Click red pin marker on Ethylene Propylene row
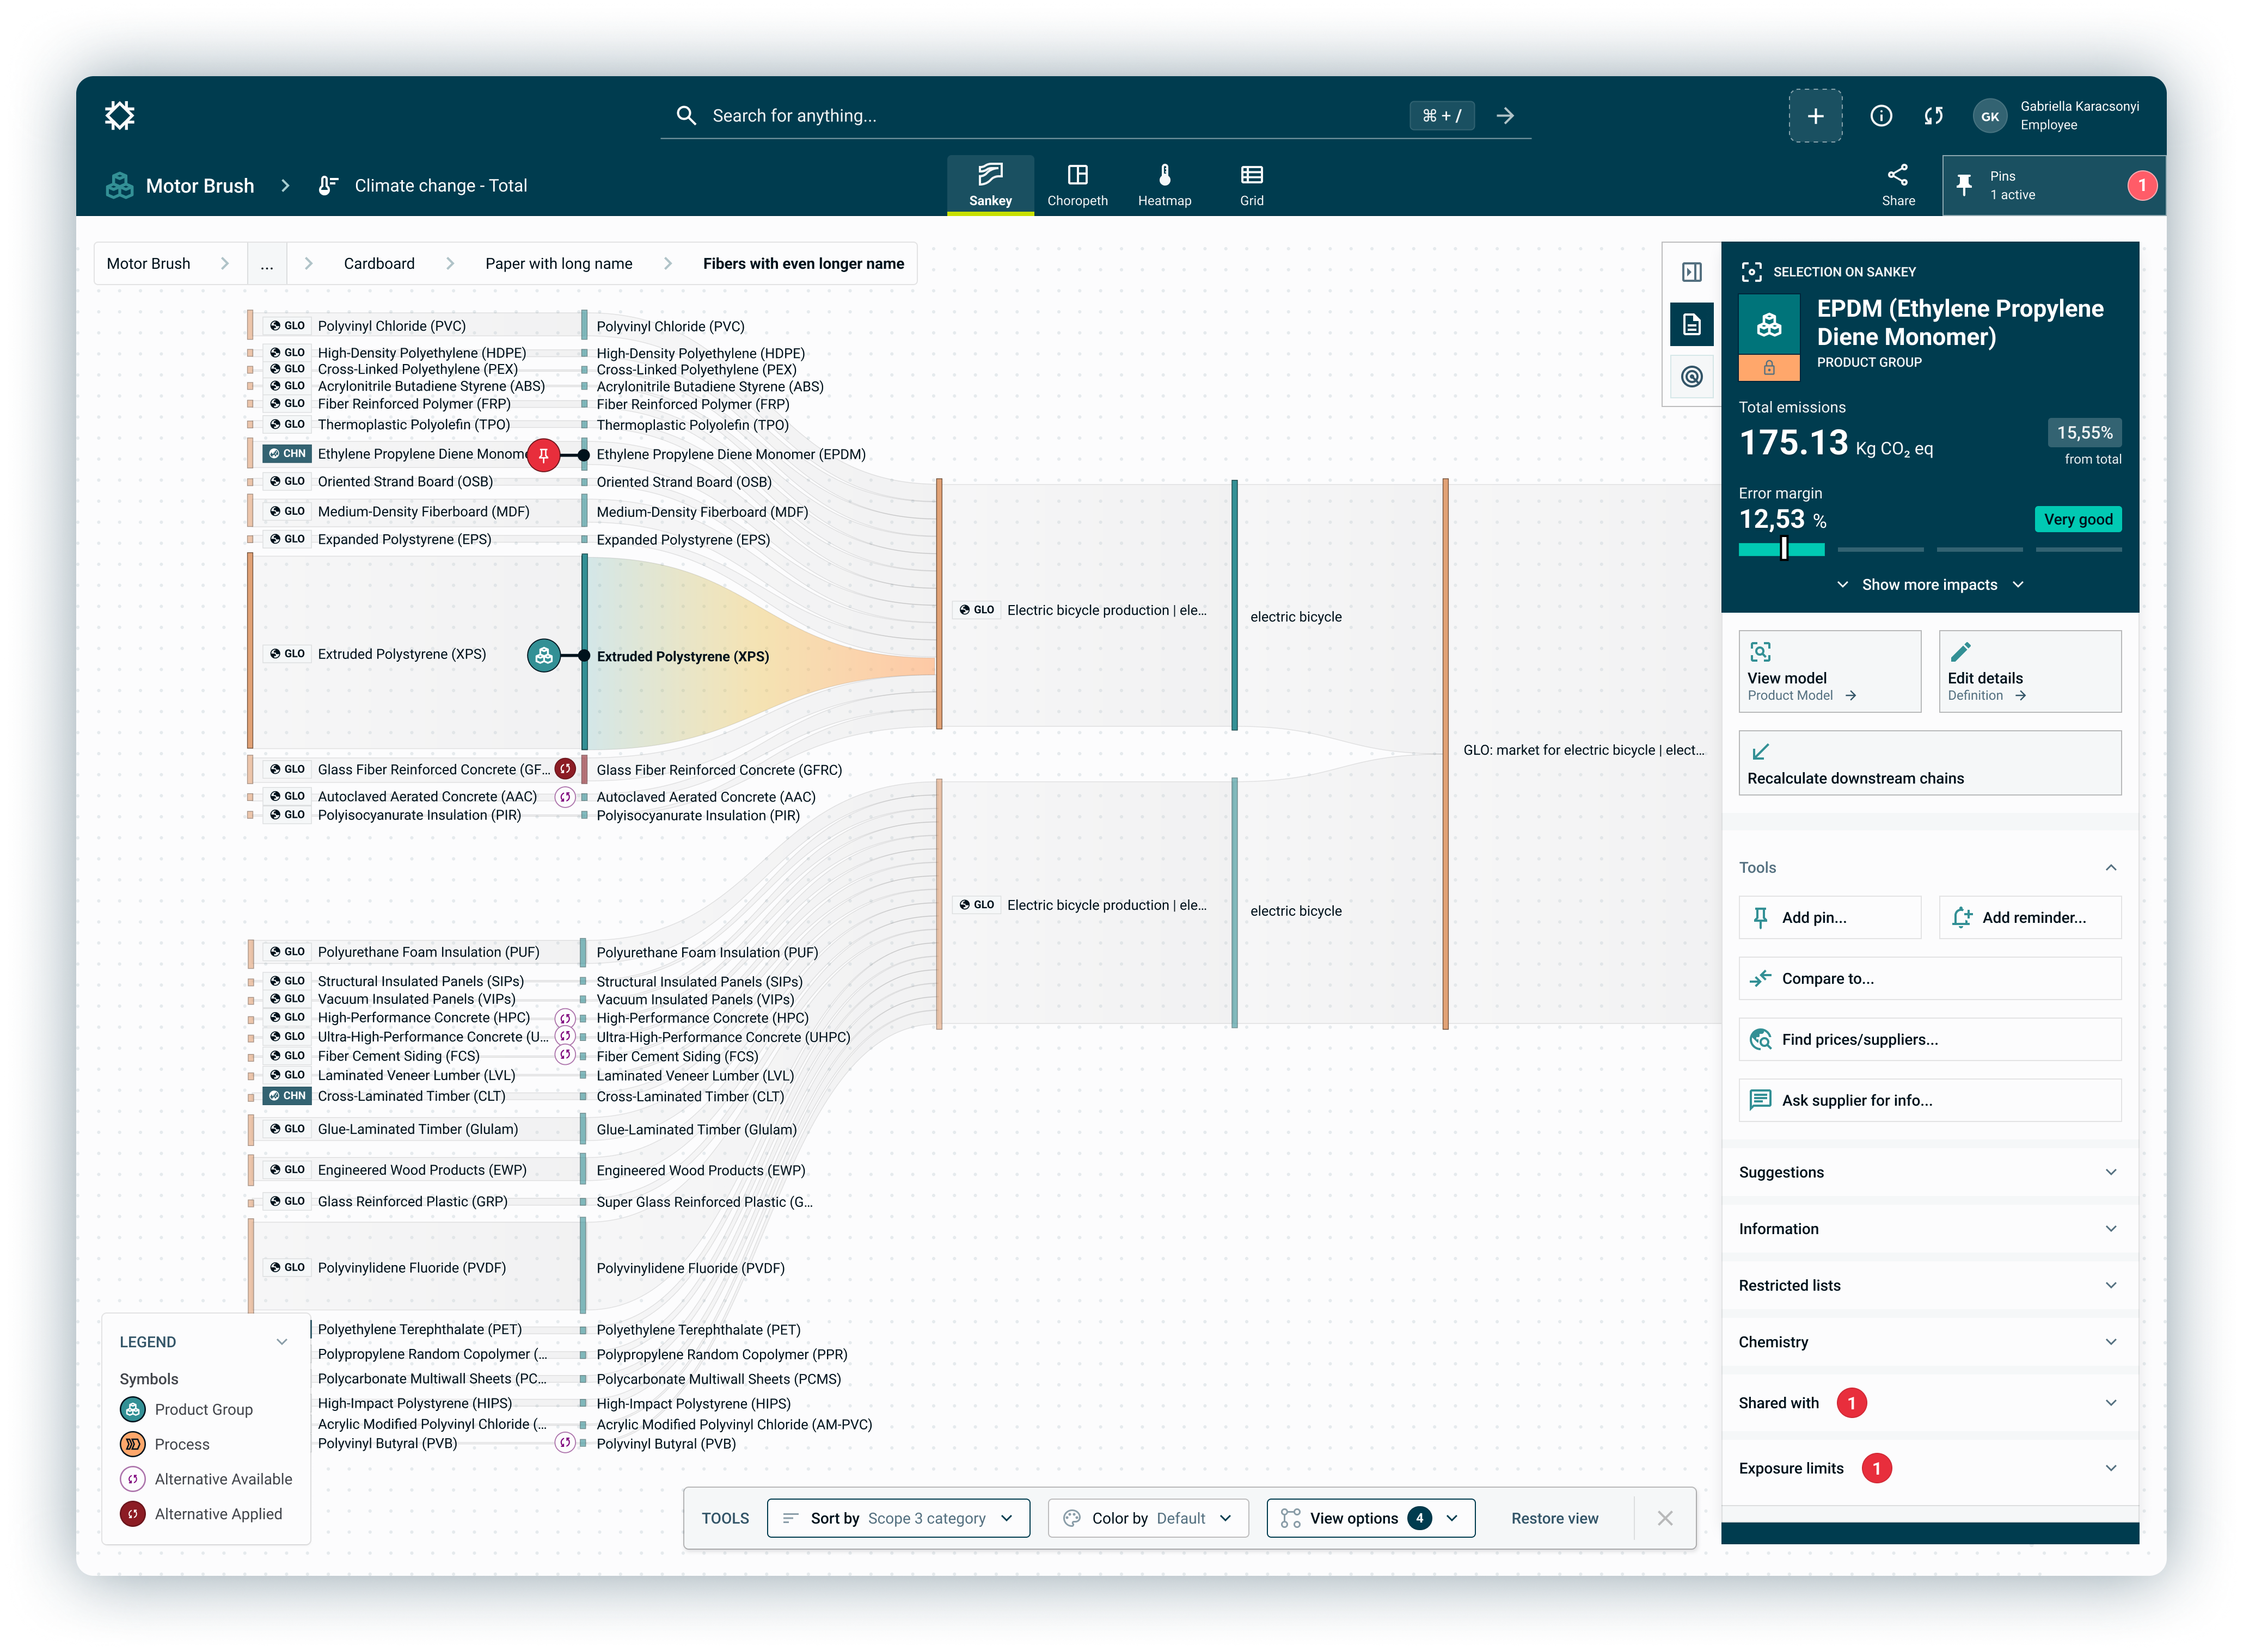Image resolution: width=2243 pixels, height=1652 pixels. tap(543, 455)
